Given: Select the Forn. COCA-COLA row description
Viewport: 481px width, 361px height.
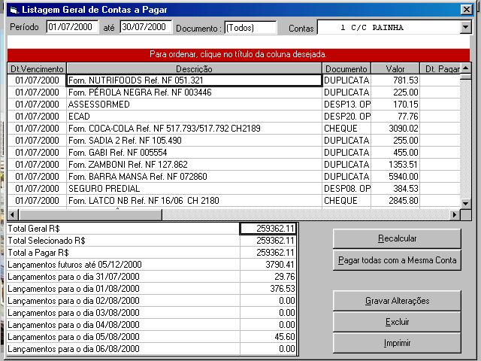Looking at the screenshot, I should point(164,129).
